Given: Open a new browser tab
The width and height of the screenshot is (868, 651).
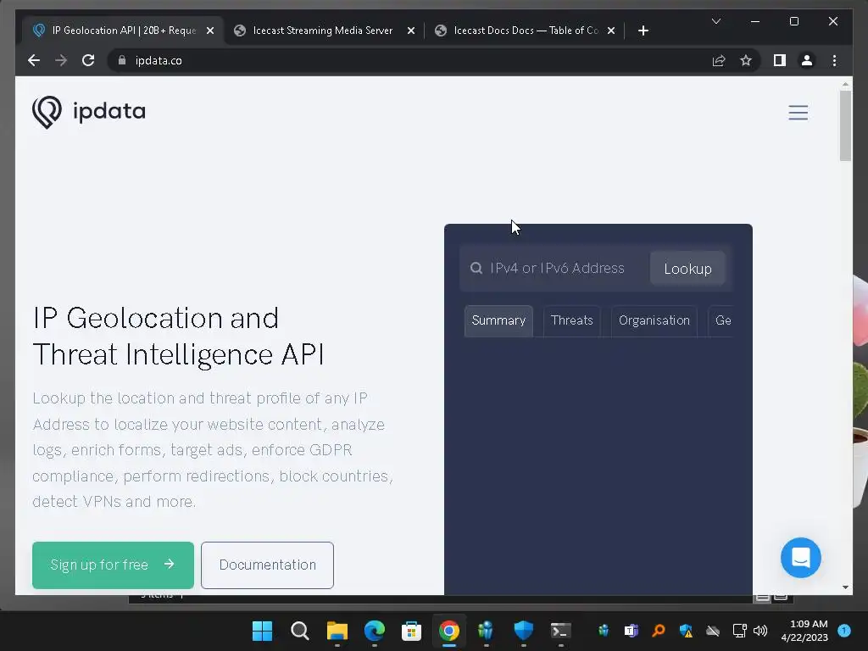Looking at the screenshot, I should (643, 31).
